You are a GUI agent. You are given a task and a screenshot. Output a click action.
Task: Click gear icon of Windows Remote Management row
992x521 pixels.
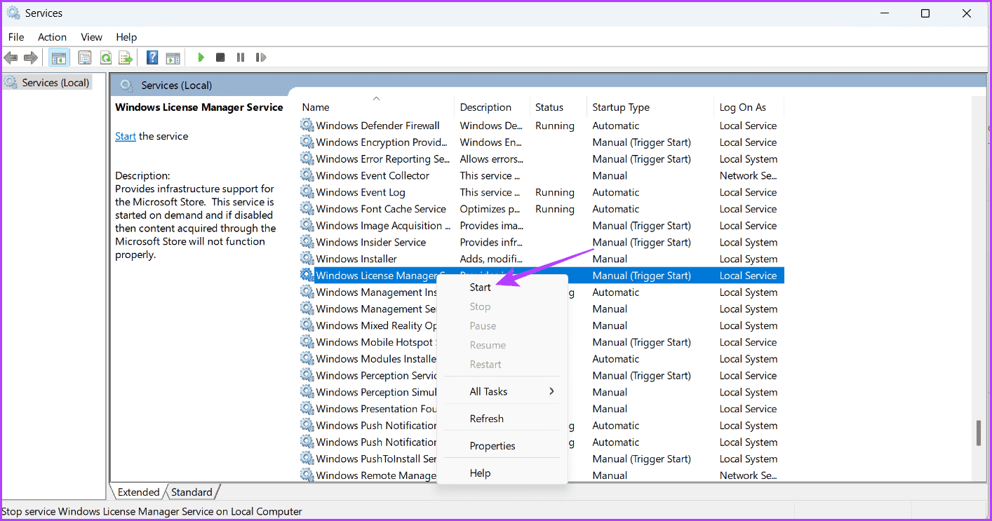307,475
